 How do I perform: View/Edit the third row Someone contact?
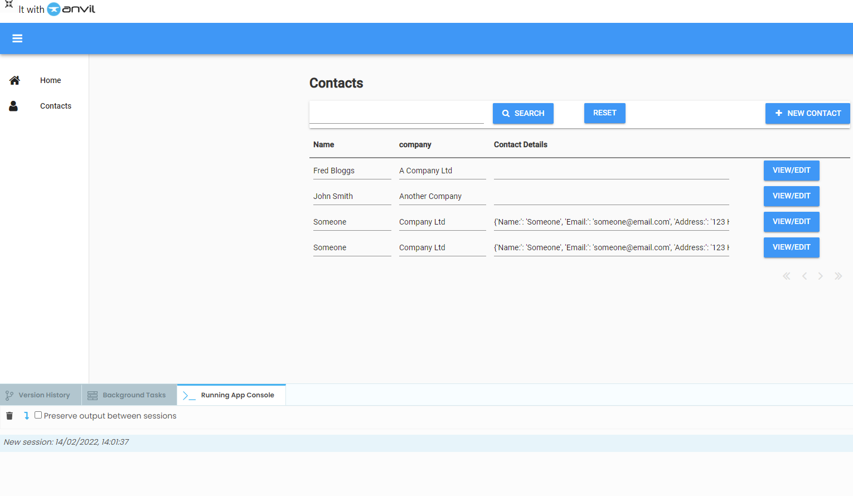click(791, 222)
